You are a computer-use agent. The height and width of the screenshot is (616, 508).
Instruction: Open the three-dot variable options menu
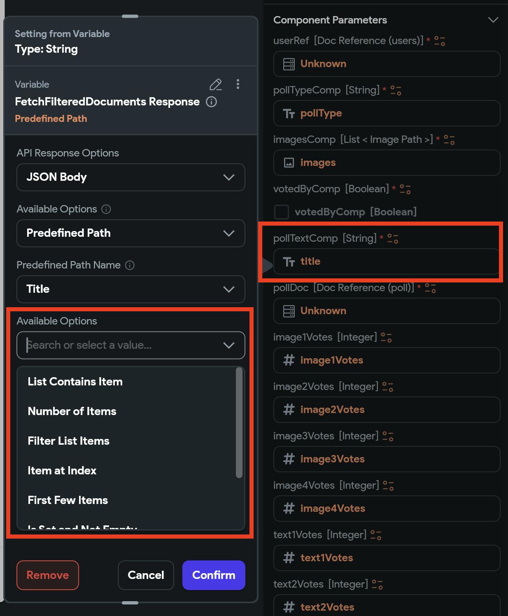click(238, 84)
